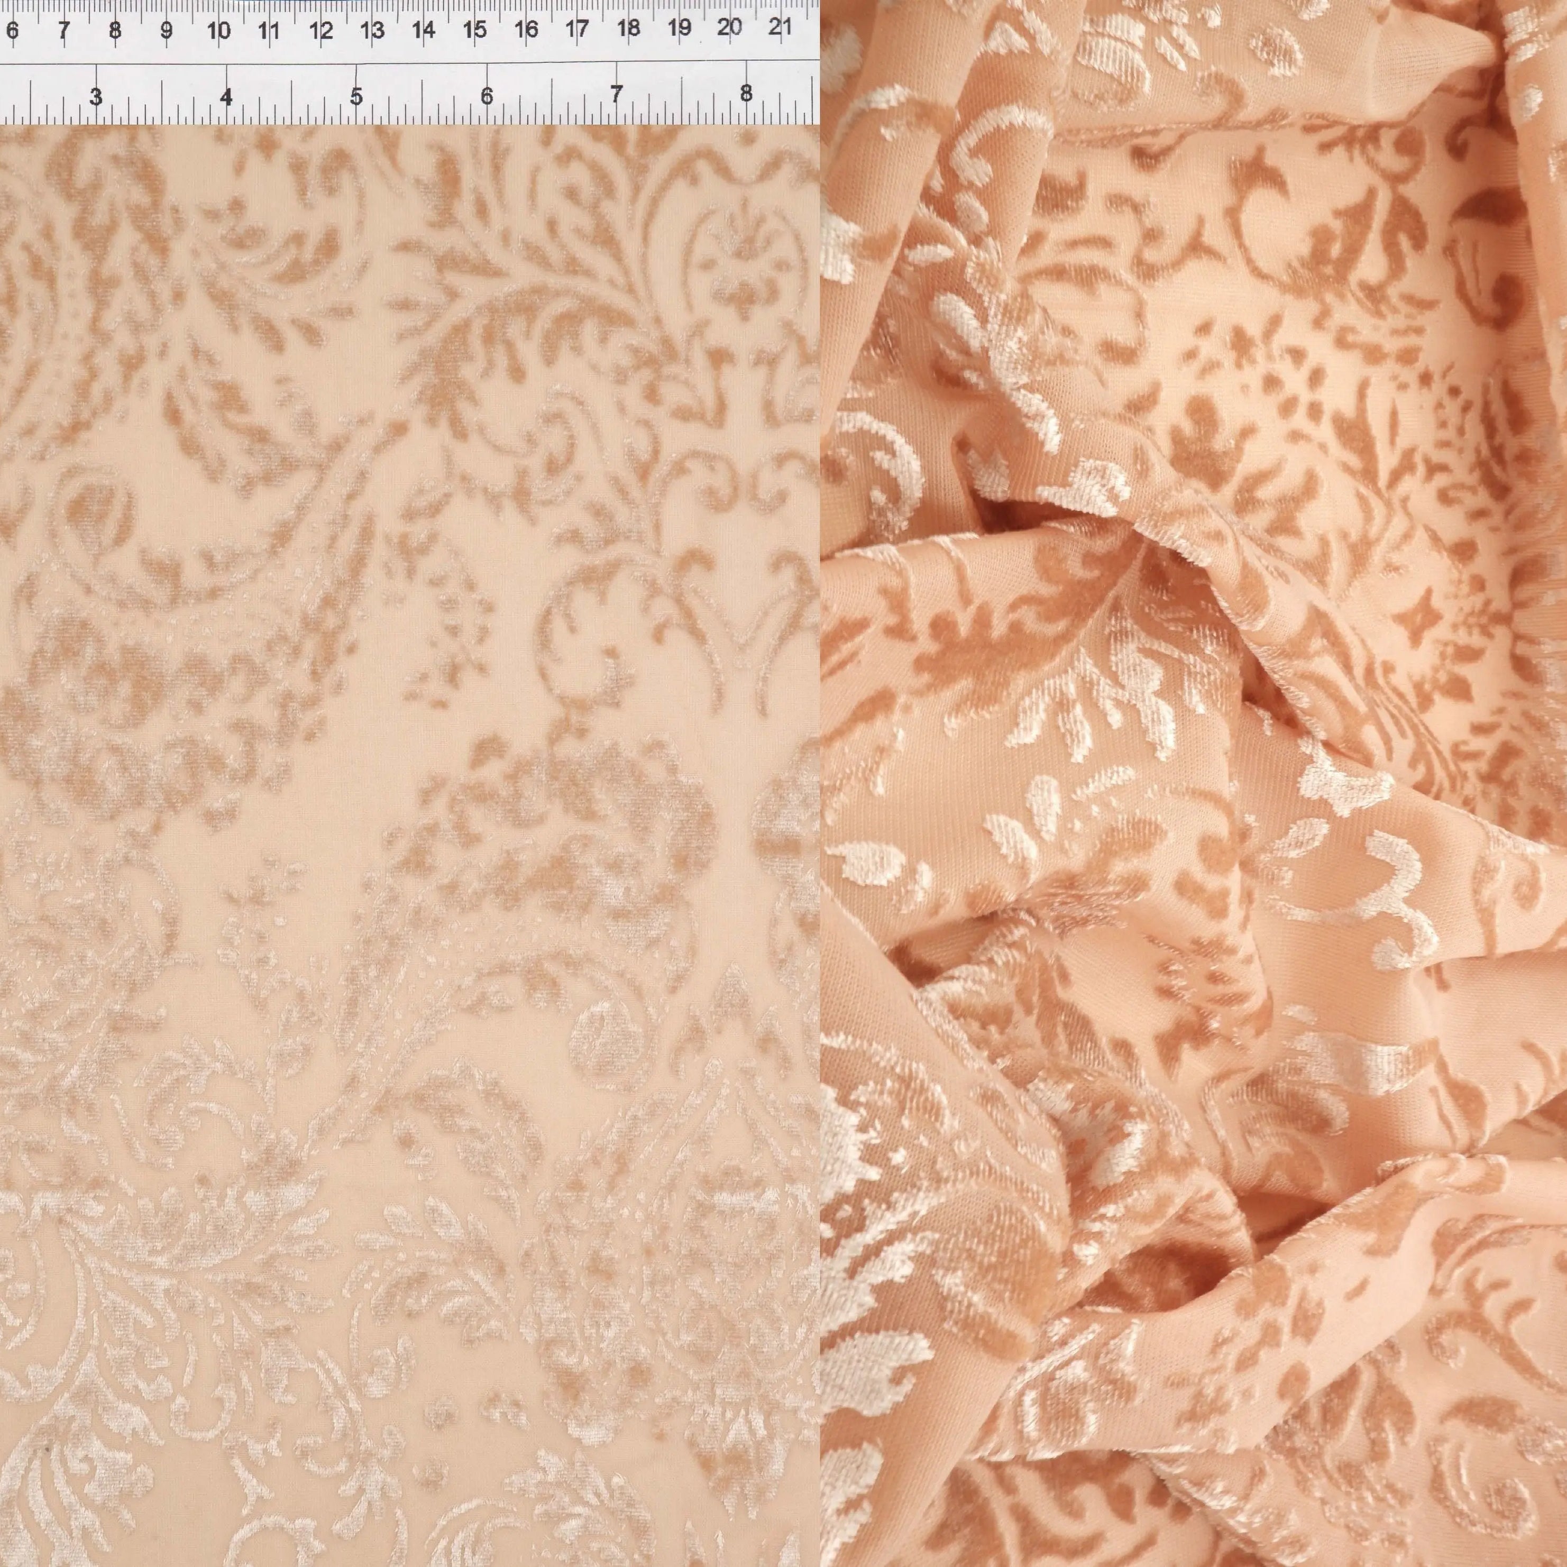The width and height of the screenshot is (1567, 1567).
Task: Click the number 15 on the centimeter scale
Action: click(474, 30)
